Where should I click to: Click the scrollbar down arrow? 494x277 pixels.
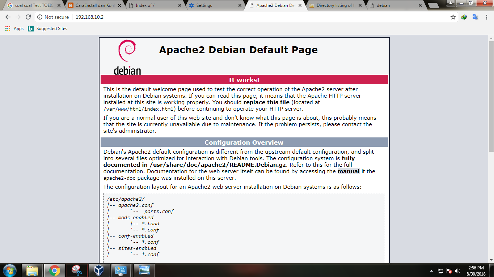491,260
